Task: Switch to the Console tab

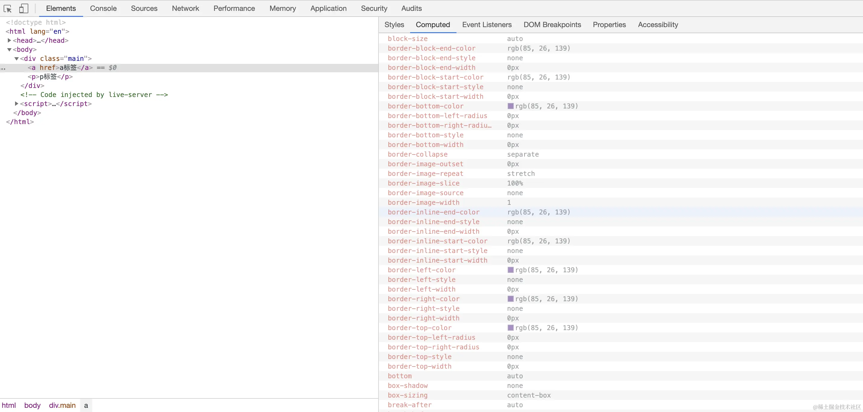Action: click(103, 8)
